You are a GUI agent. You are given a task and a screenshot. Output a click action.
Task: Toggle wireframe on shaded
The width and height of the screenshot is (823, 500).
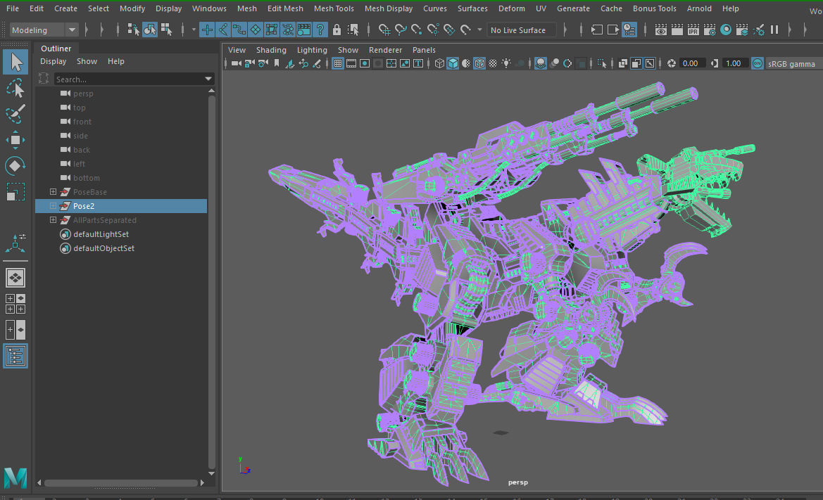479,63
